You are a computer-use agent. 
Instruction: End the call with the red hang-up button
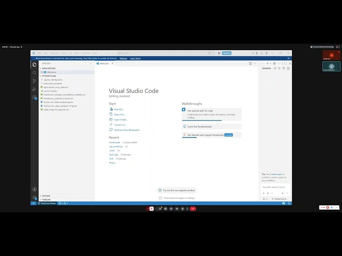point(193,209)
